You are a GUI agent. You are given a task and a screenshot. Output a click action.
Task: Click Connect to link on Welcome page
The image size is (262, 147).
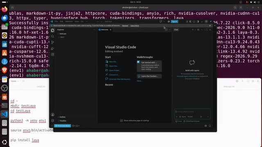[112, 75]
